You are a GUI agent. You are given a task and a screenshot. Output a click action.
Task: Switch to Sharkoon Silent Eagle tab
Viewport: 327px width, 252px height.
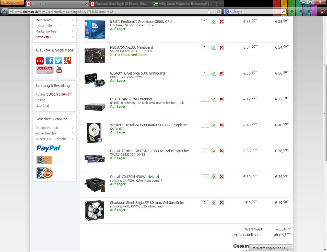pos(121,4)
